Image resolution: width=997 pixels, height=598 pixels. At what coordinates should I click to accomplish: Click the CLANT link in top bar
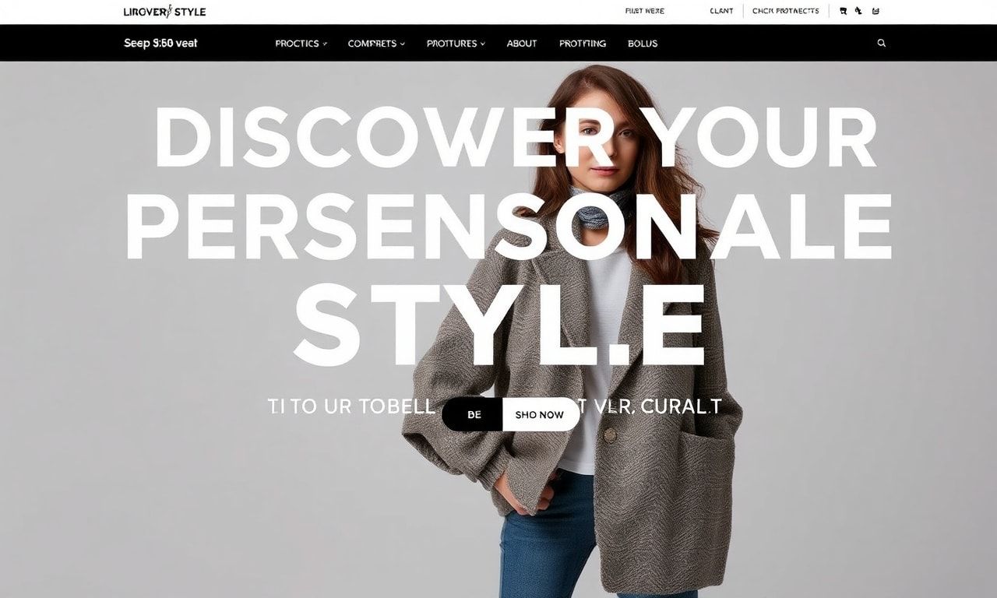pyautogui.click(x=721, y=12)
